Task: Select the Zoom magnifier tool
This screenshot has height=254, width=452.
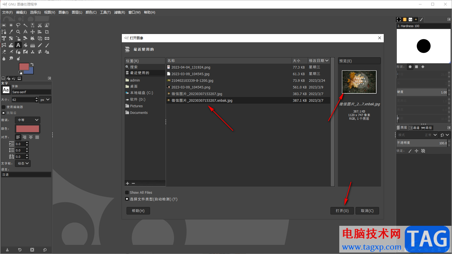Action: pos(18,32)
